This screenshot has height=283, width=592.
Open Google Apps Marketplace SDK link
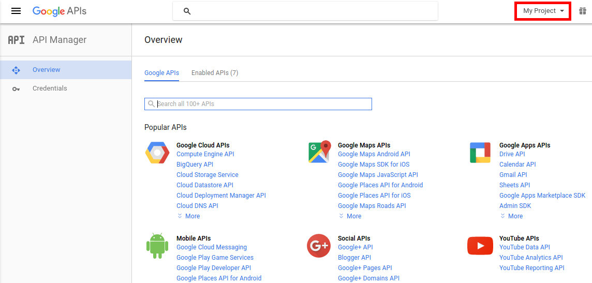click(x=542, y=196)
